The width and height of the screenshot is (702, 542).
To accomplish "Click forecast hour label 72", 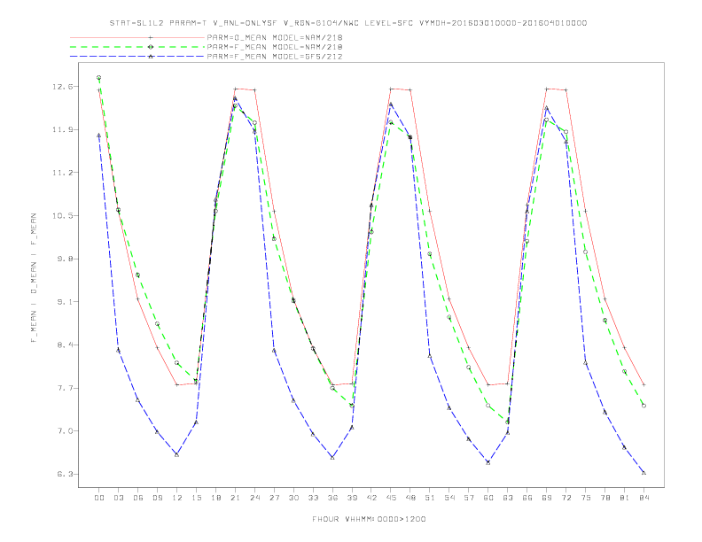I will [x=565, y=498].
